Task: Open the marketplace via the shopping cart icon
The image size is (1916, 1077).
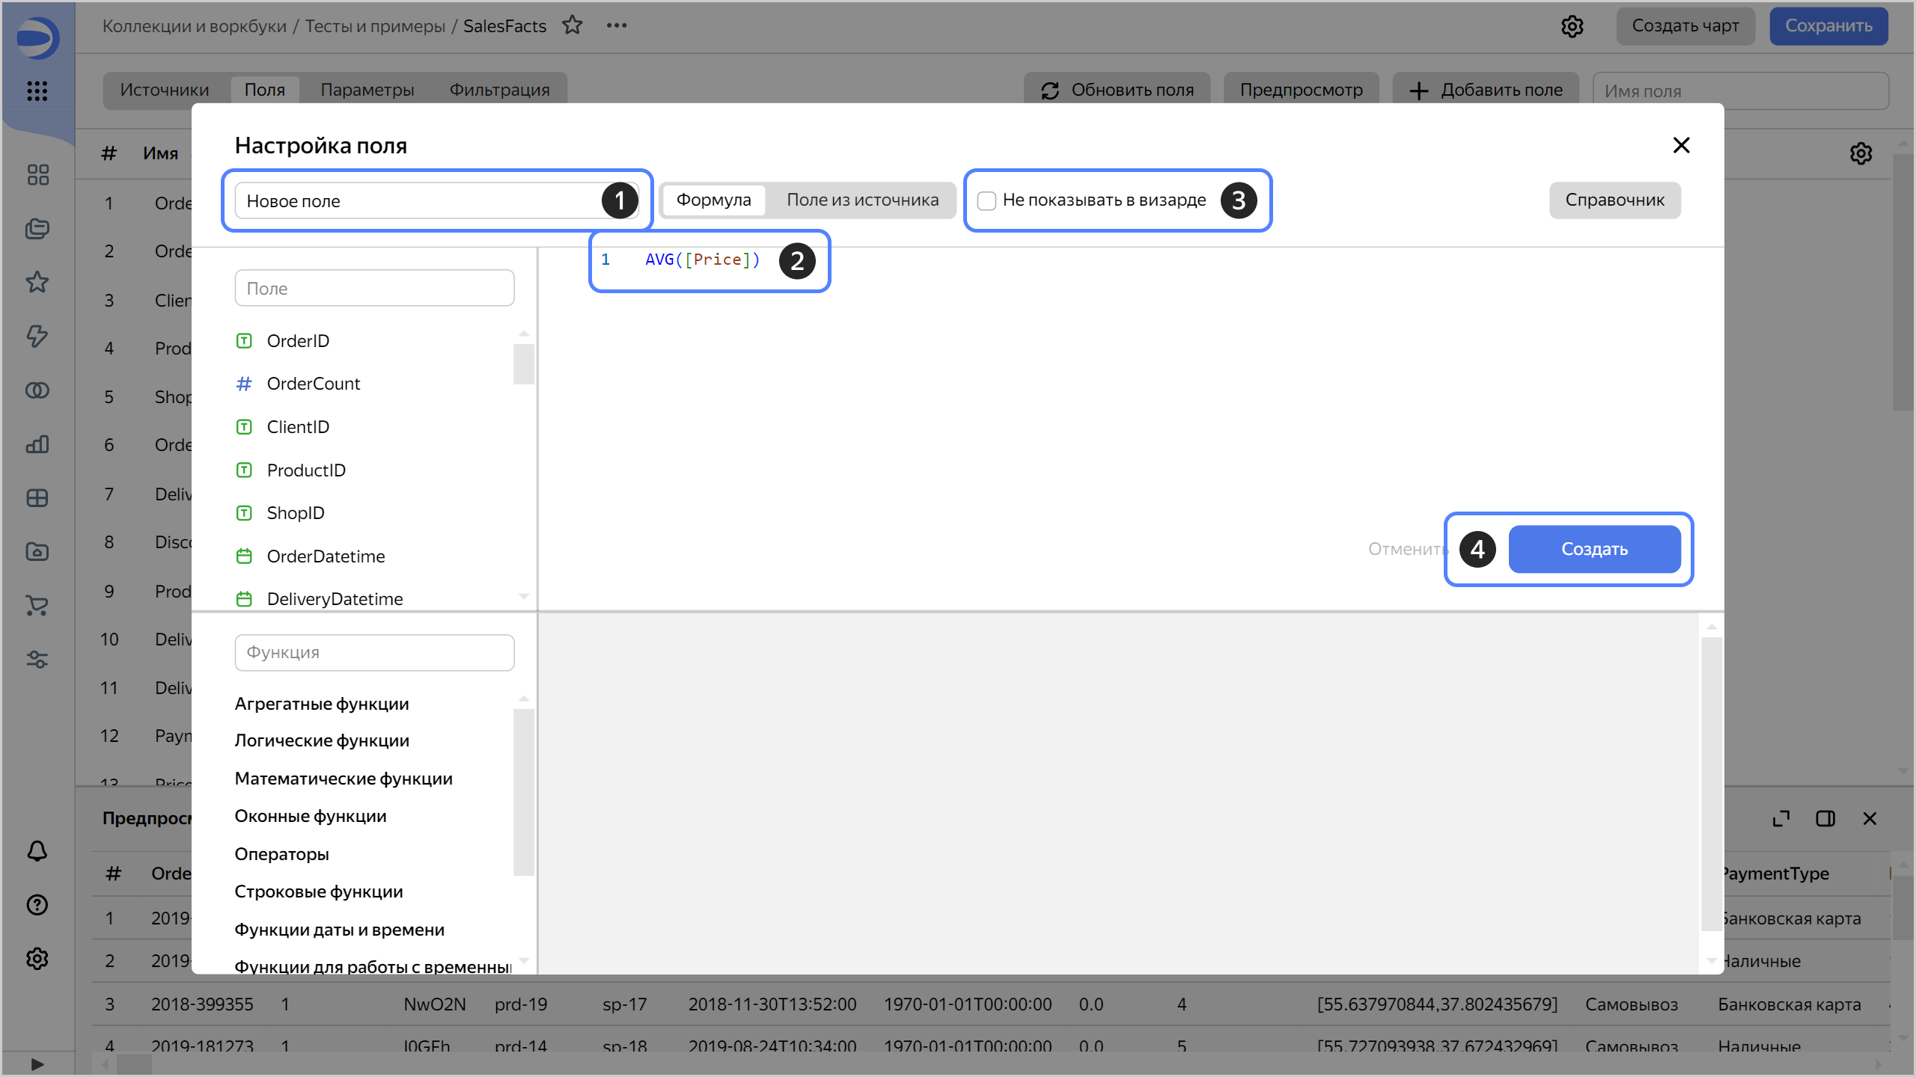Action: (x=37, y=606)
